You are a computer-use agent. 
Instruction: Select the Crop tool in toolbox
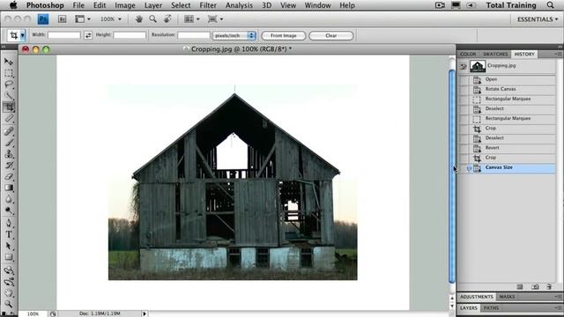[9, 107]
